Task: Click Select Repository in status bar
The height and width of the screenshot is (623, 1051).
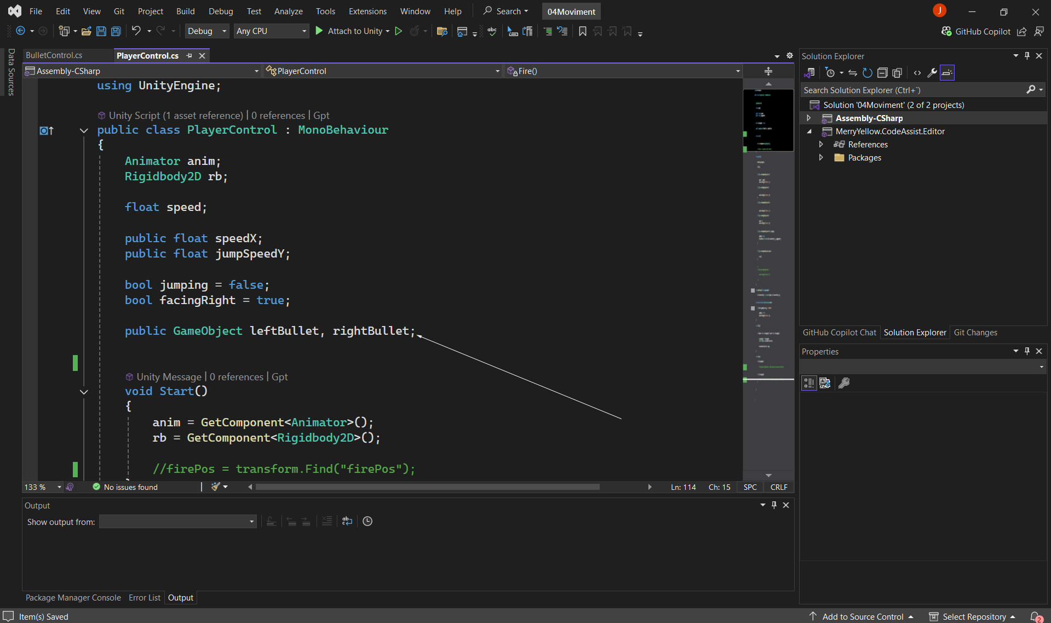Action: click(x=973, y=616)
